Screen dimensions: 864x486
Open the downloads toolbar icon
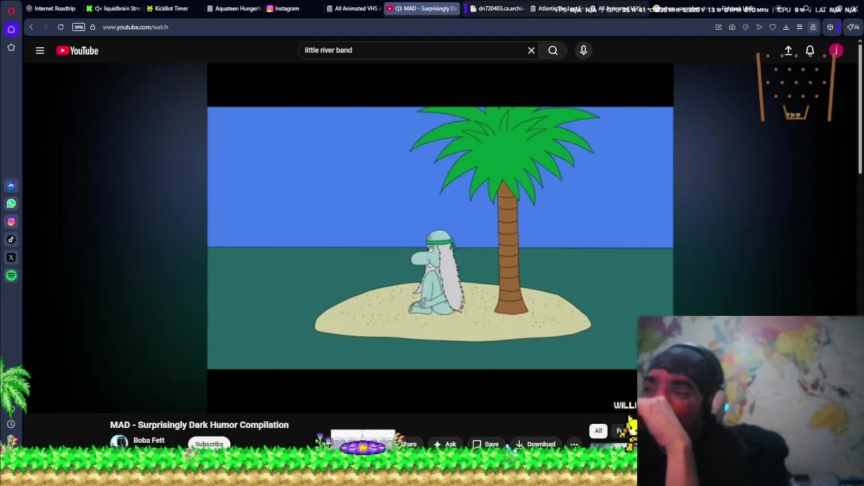click(x=786, y=27)
